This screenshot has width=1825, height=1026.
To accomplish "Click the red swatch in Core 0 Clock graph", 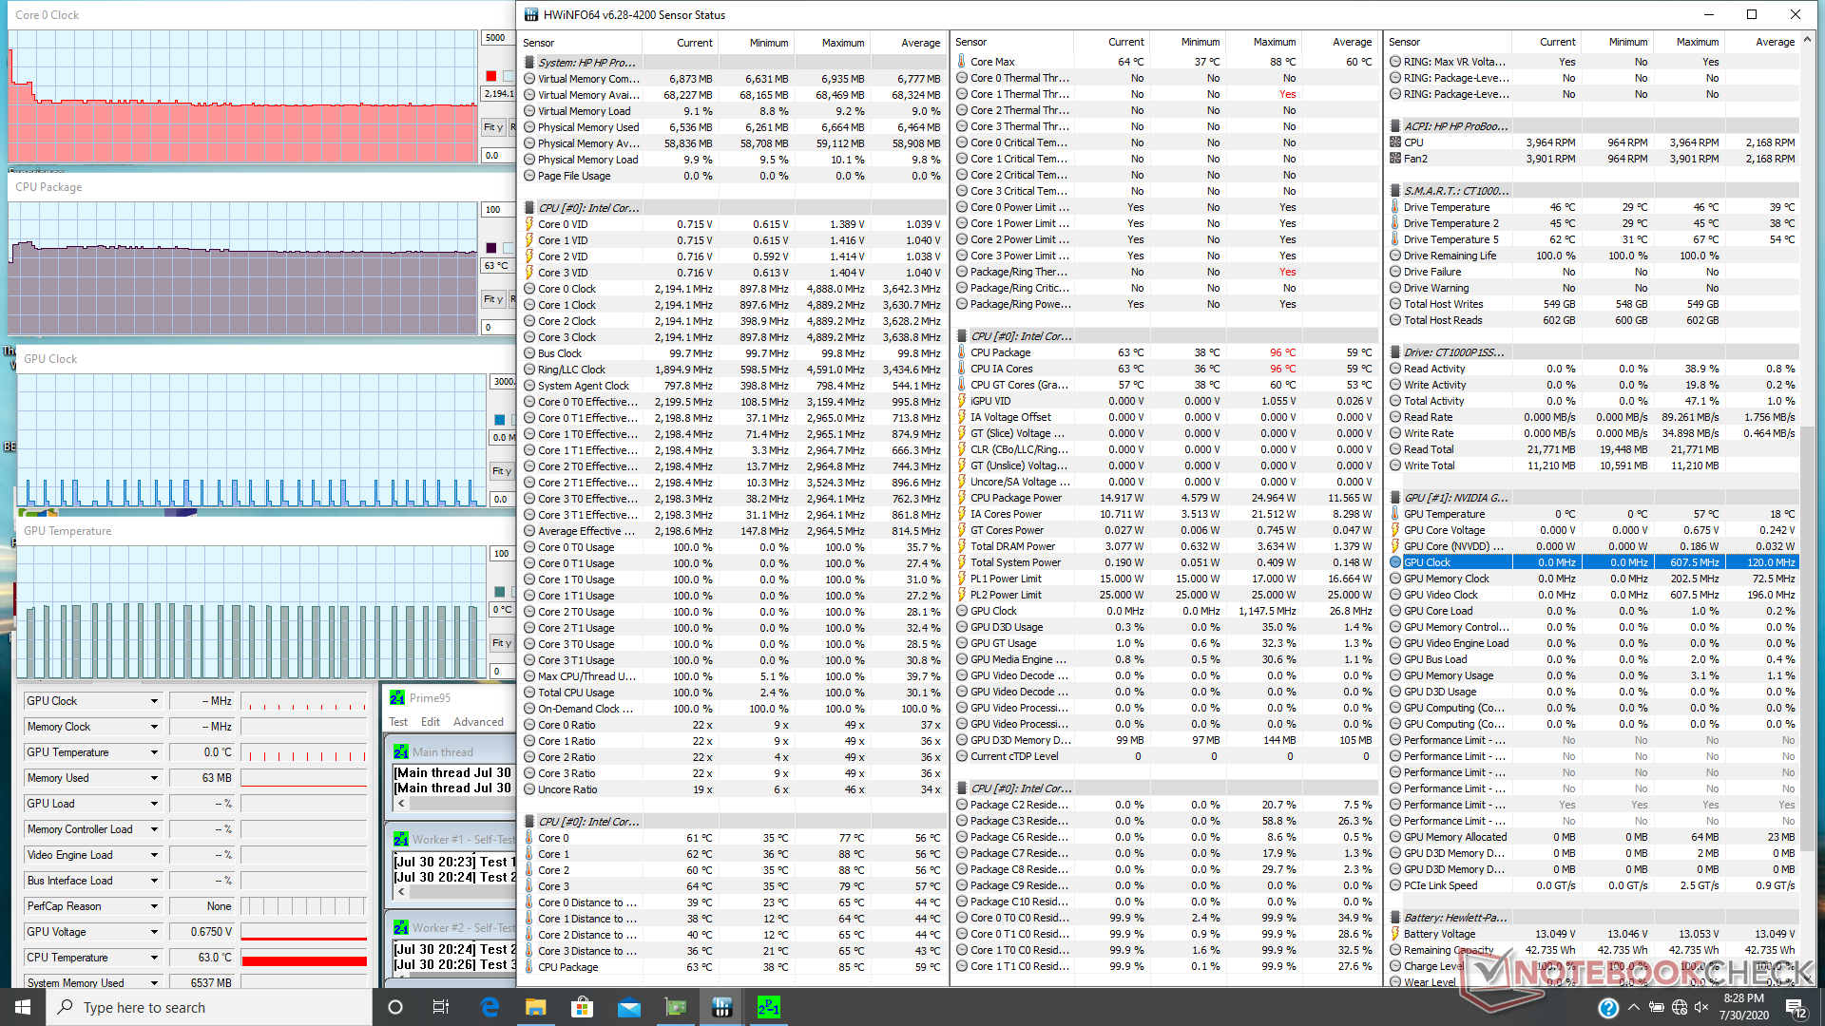I will pyautogui.click(x=491, y=76).
